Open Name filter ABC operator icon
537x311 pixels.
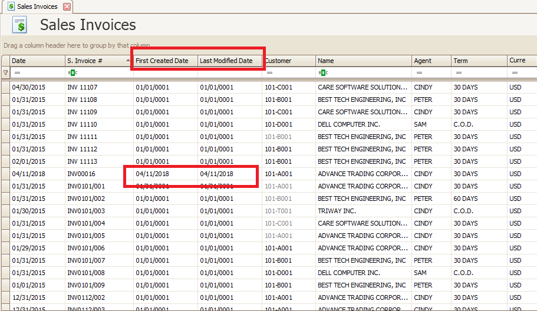[x=323, y=72]
